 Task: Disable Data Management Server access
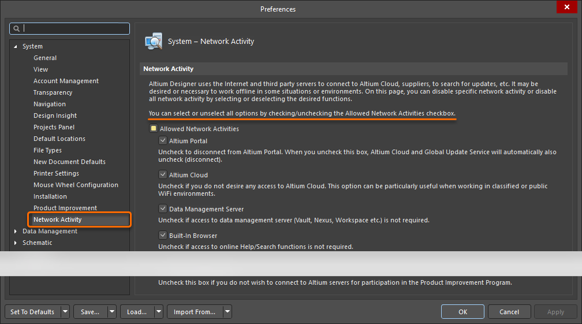tap(163, 208)
